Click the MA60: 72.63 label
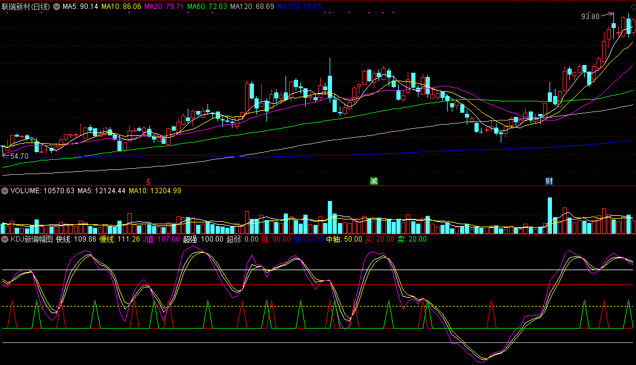Image resolution: width=636 pixels, height=365 pixels. tap(207, 7)
